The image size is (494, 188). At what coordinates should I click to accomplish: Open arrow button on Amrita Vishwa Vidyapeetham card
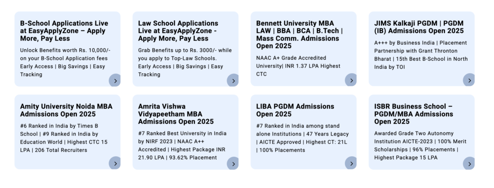coord(233,164)
